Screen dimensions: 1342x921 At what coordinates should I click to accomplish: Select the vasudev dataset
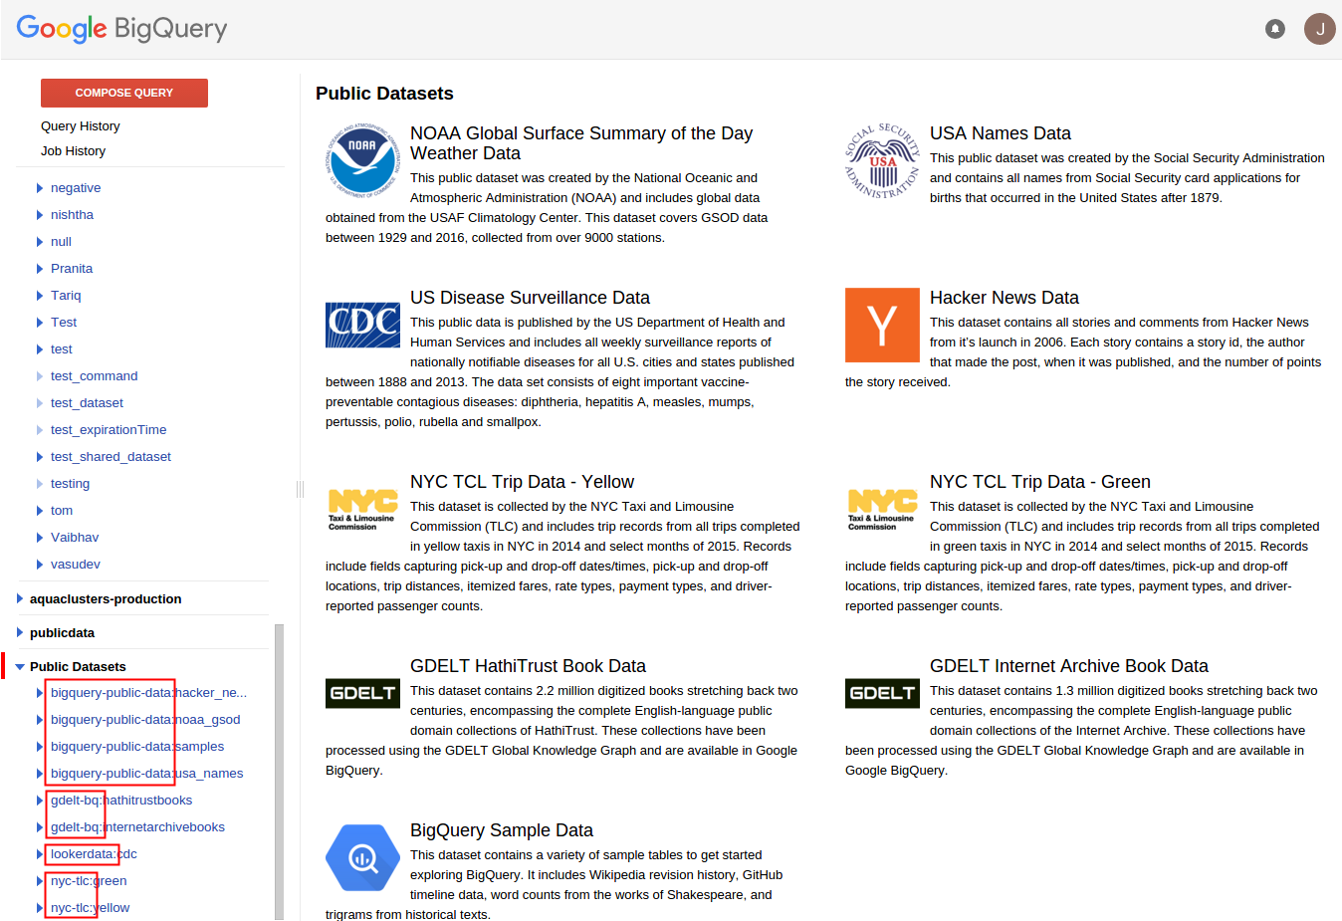(76, 565)
